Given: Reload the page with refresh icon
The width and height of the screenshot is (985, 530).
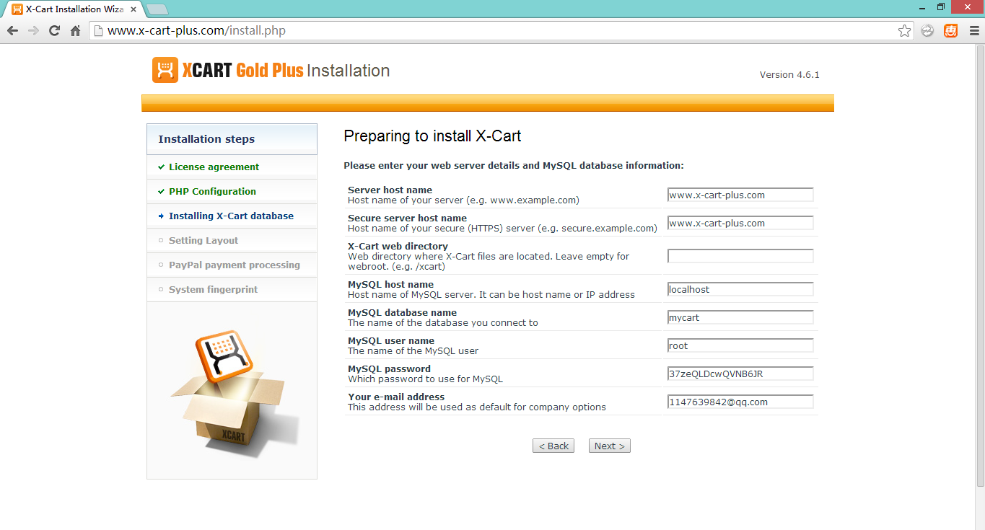Looking at the screenshot, I should tap(54, 30).
